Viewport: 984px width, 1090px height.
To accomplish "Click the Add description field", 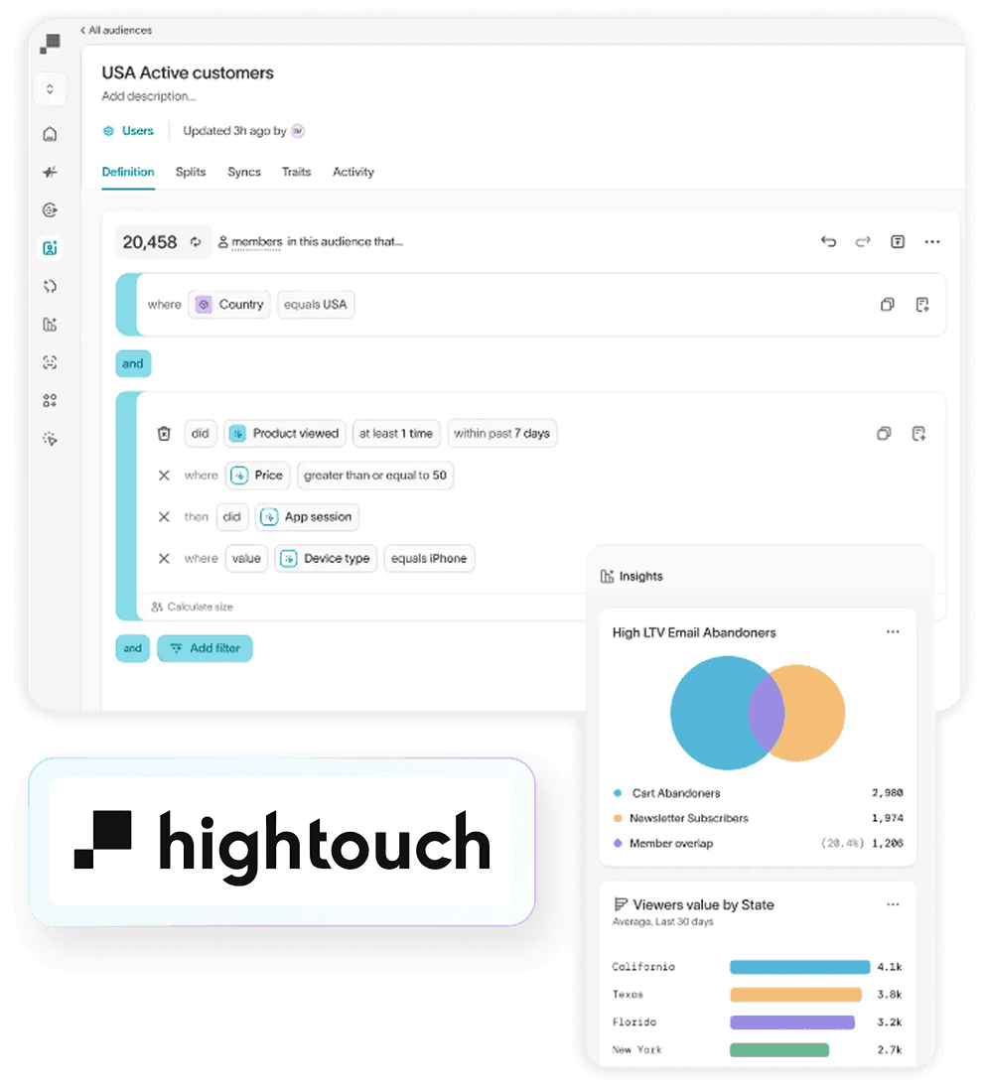I will [x=149, y=96].
